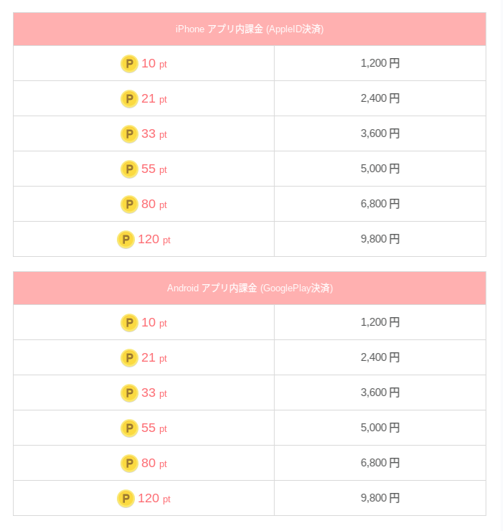Tap the 55 pt coin icon in iPhone table
Screen dimensions: 503x531
click(x=129, y=169)
